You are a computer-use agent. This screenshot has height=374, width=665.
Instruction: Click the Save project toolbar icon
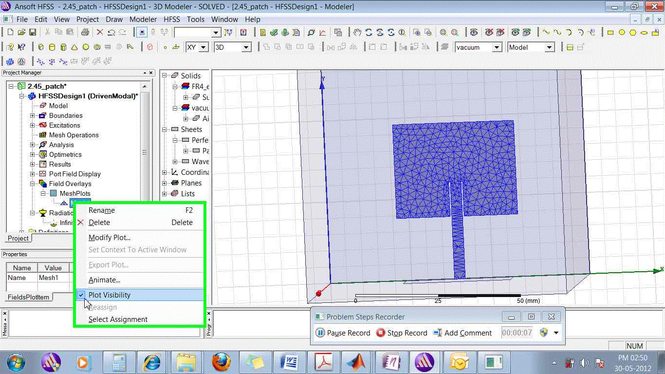click(33, 32)
